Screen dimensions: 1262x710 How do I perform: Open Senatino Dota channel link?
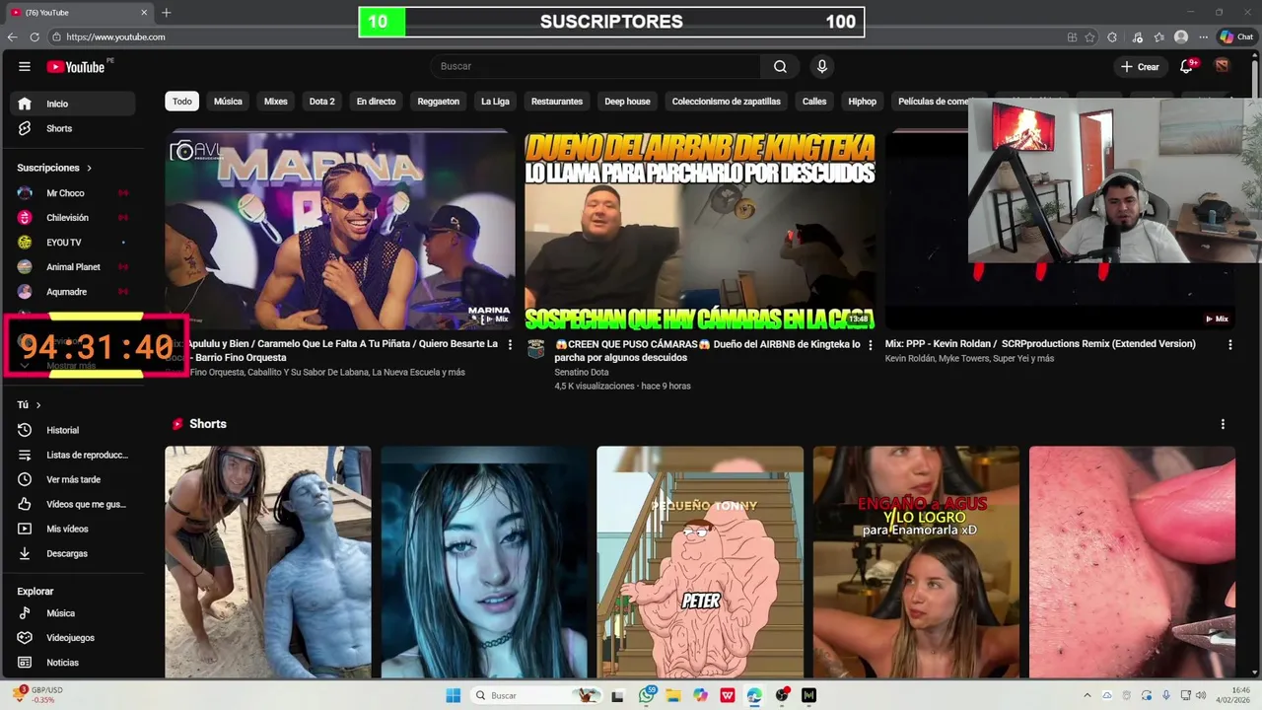pos(582,372)
